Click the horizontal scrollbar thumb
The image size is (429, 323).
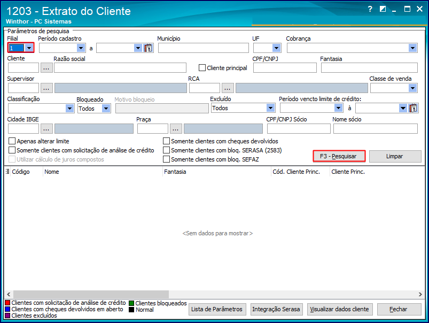coord(91,295)
